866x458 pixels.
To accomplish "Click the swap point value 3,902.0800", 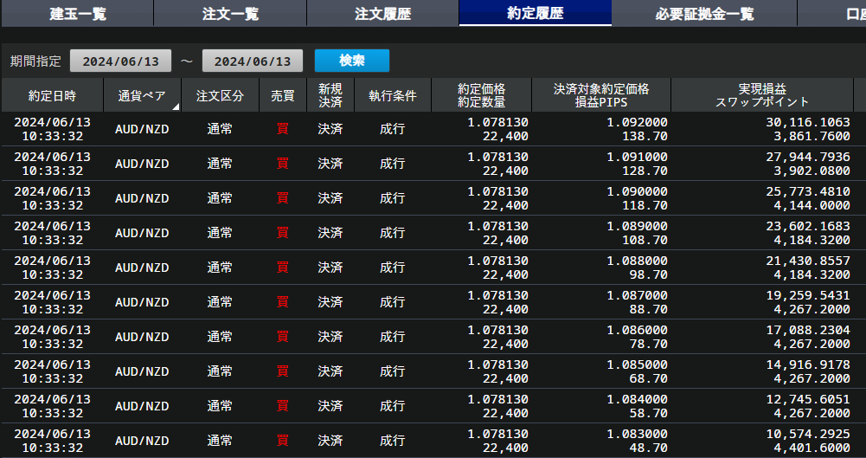I will point(811,171).
